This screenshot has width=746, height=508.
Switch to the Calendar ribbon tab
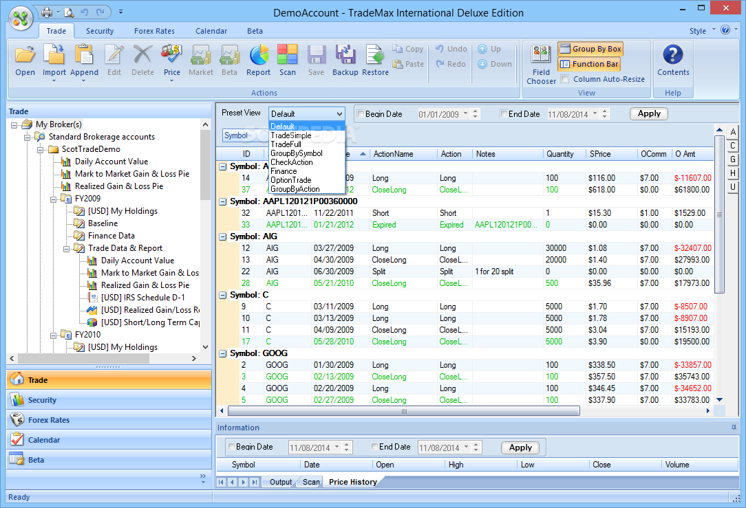(211, 31)
